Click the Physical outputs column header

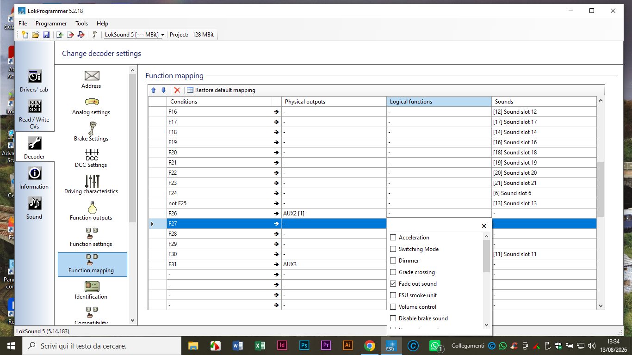[334, 102]
